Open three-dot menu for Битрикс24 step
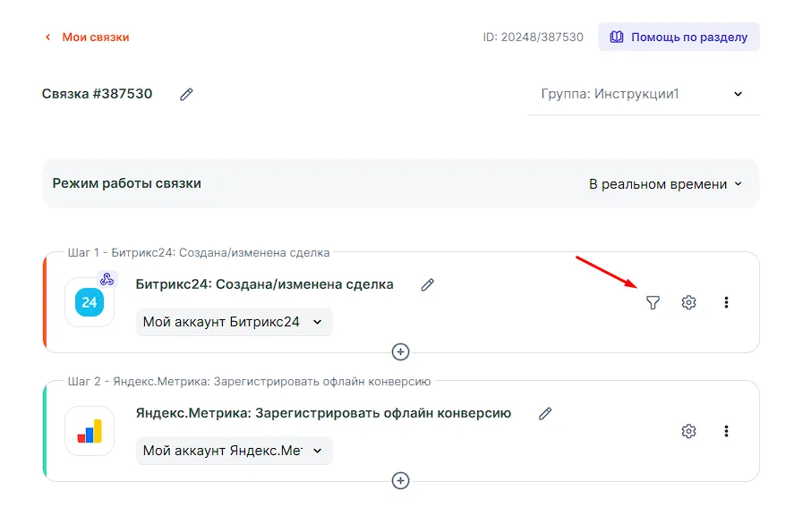Screen dimensions: 811x524 click(726, 303)
